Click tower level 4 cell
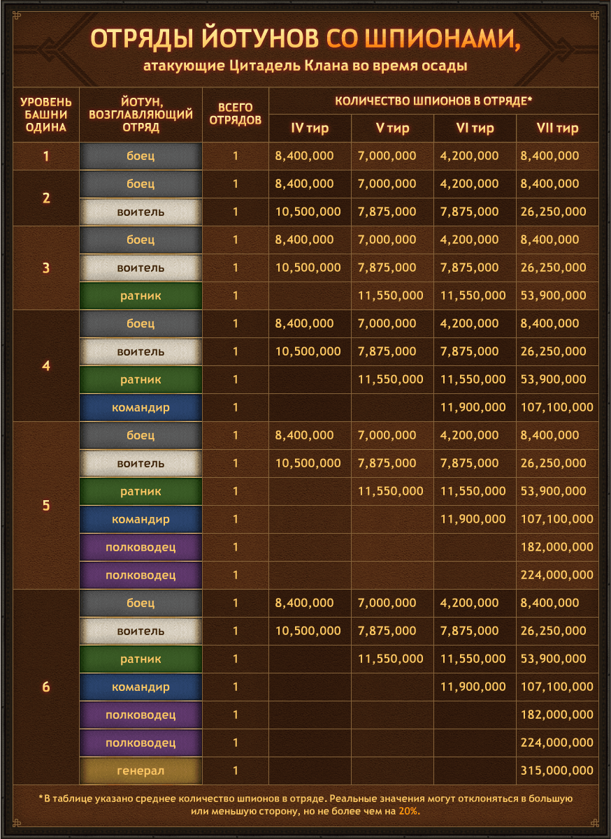The height and width of the screenshot is (839, 611). point(46,365)
